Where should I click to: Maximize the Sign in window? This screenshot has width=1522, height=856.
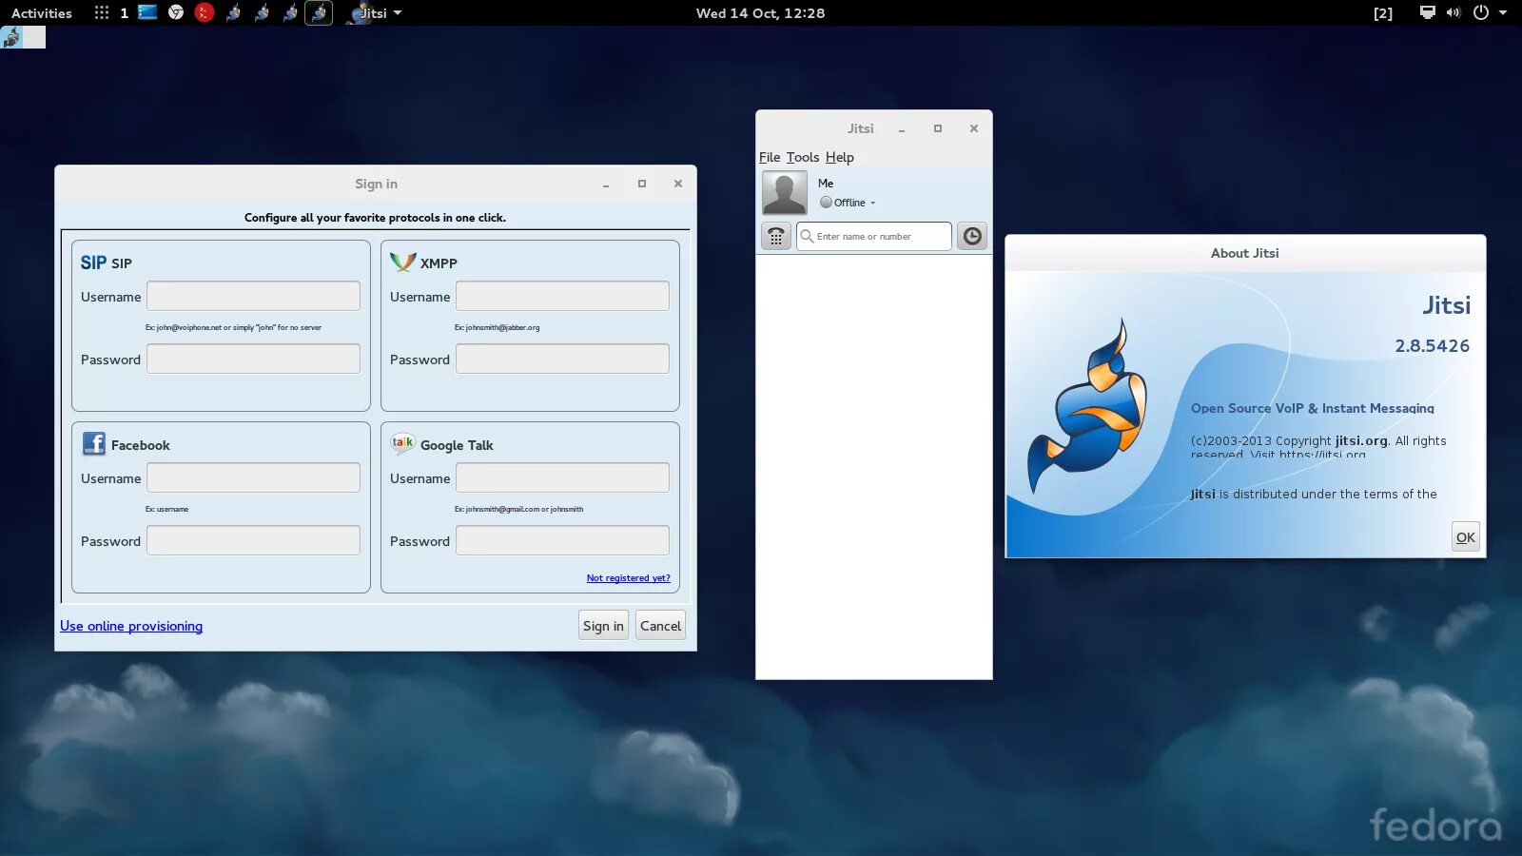(642, 184)
